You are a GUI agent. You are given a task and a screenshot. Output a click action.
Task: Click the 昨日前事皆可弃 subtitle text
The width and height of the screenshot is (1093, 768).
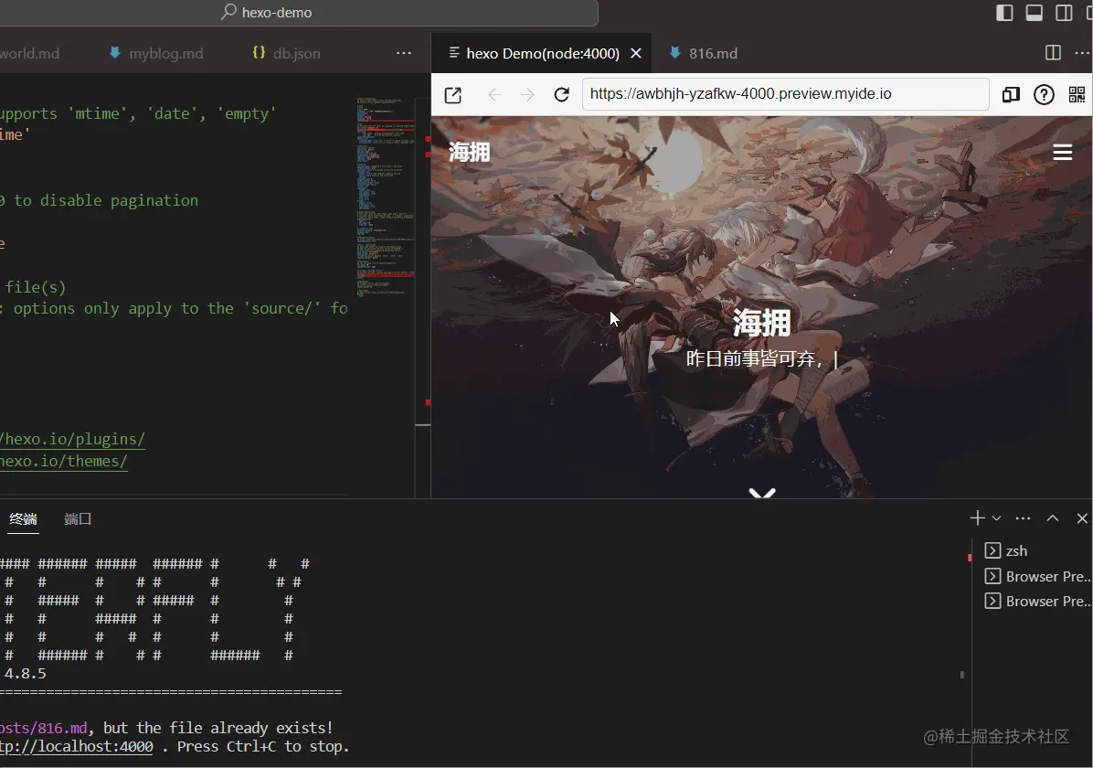755,358
